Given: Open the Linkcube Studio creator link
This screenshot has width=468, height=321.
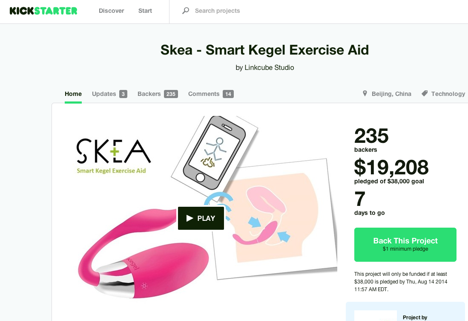Looking at the screenshot, I should [x=269, y=67].
